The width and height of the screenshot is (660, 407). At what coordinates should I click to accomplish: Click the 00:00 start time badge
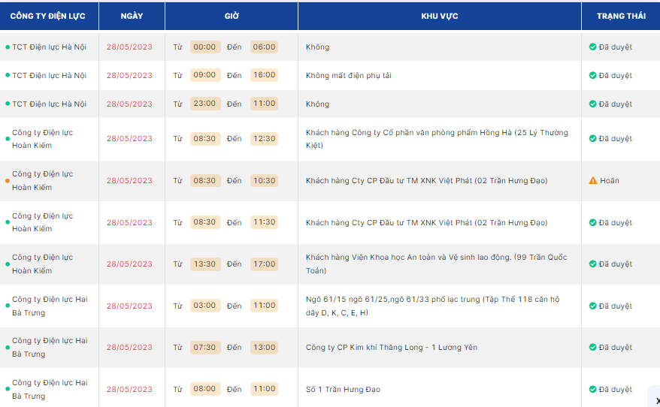[x=204, y=47]
